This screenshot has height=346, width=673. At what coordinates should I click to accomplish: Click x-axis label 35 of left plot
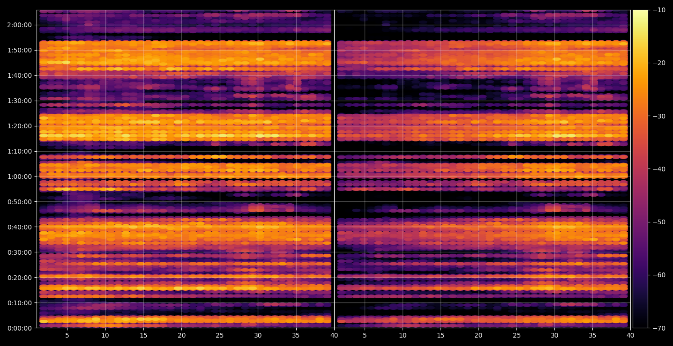(x=296, y=336)
